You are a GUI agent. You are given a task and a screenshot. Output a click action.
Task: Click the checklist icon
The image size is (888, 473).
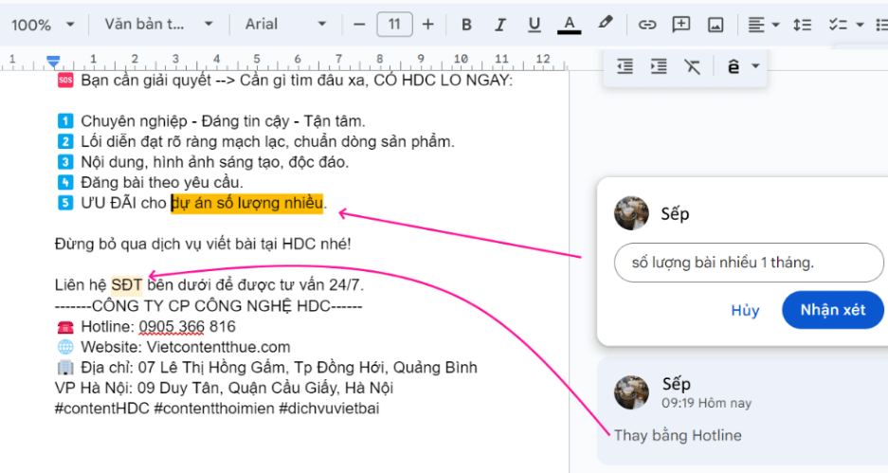click(838, 25)
